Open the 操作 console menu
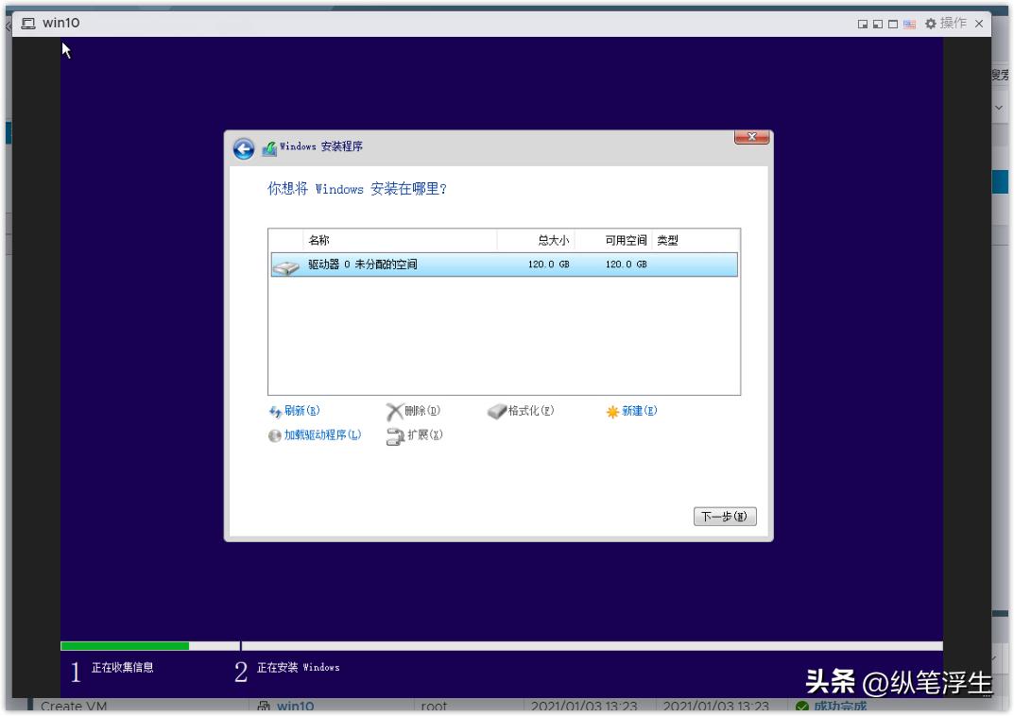 click(955, 24)
